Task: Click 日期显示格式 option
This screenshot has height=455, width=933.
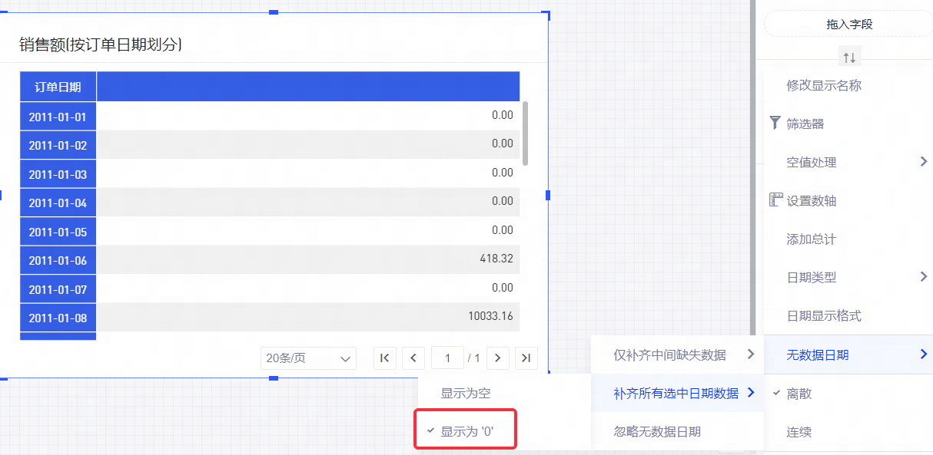Action: coord(823,315)
